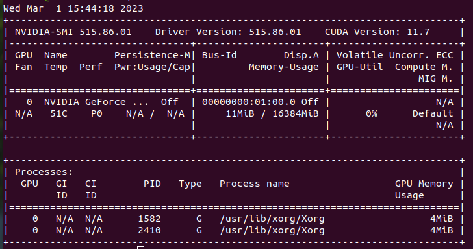Image resolution: width=473 pixels, height=249 pixels.
Task: Click the Driver Version 515.86.01 text
Action: (x=228, y=32)
